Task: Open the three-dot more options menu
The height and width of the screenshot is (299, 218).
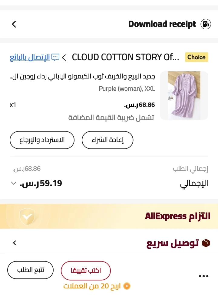Action: 203,276
